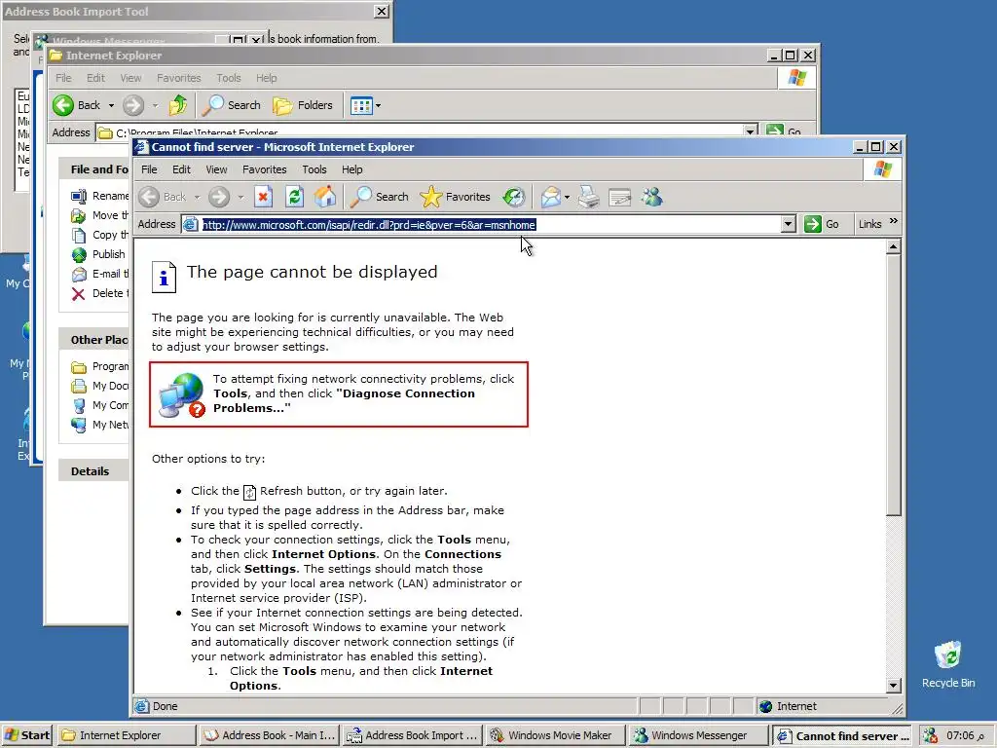Open the File menu in Cannot find server window
The height and width of the screenshot is (748, 997).
pos(149,169)
